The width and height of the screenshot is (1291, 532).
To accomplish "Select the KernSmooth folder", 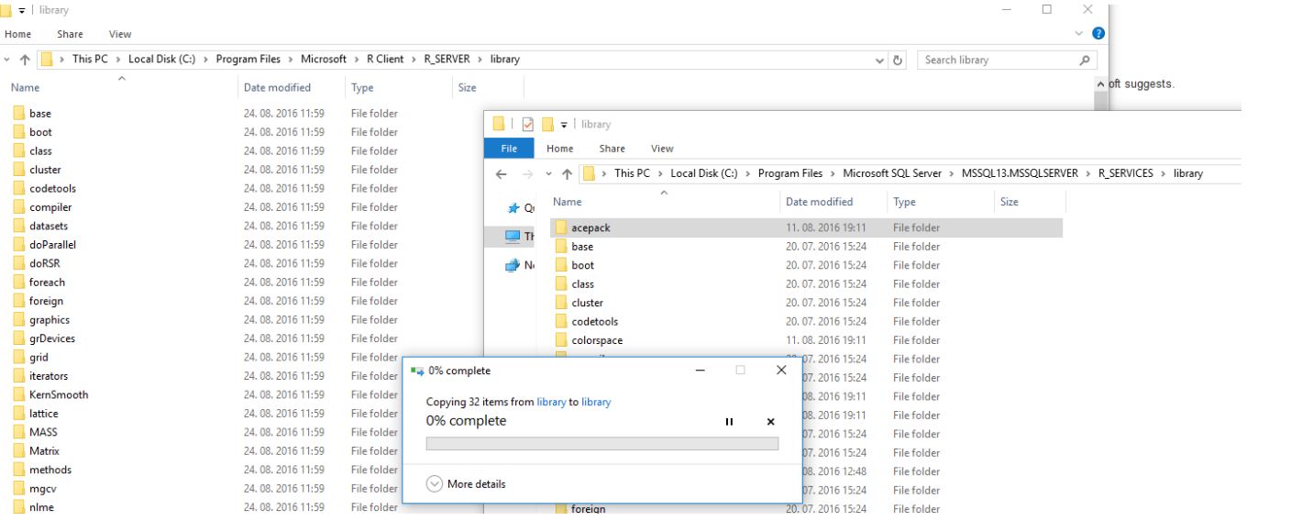I will 59,394.
